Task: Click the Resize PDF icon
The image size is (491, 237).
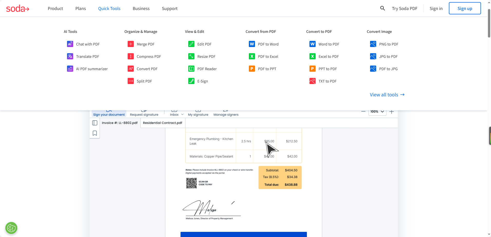Action: (191, 56)
